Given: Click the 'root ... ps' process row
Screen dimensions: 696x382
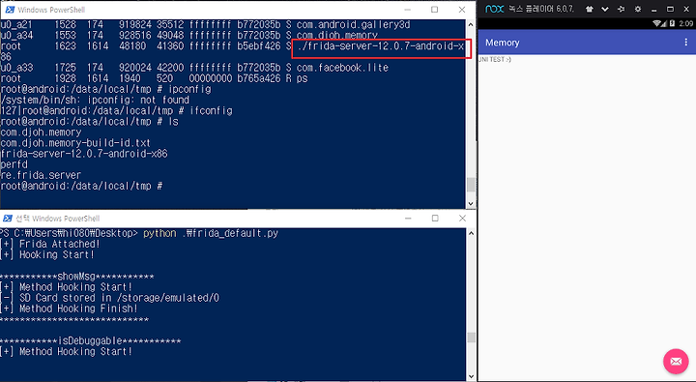Looking at the screenshot, I should click(x=154, y=78).
